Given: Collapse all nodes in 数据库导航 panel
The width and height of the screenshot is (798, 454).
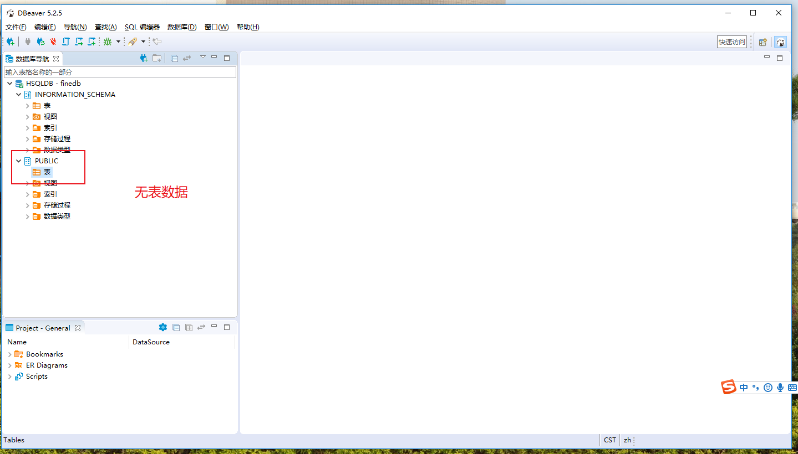Looking at the screenshot, I should [174, 58].
